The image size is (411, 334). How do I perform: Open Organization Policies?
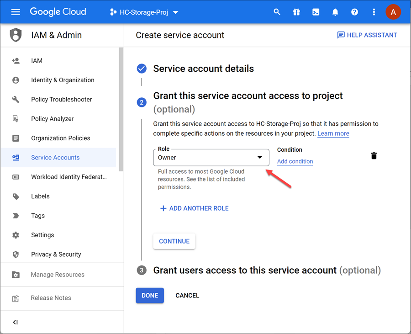pyautogui.click(x=58, y=138)
